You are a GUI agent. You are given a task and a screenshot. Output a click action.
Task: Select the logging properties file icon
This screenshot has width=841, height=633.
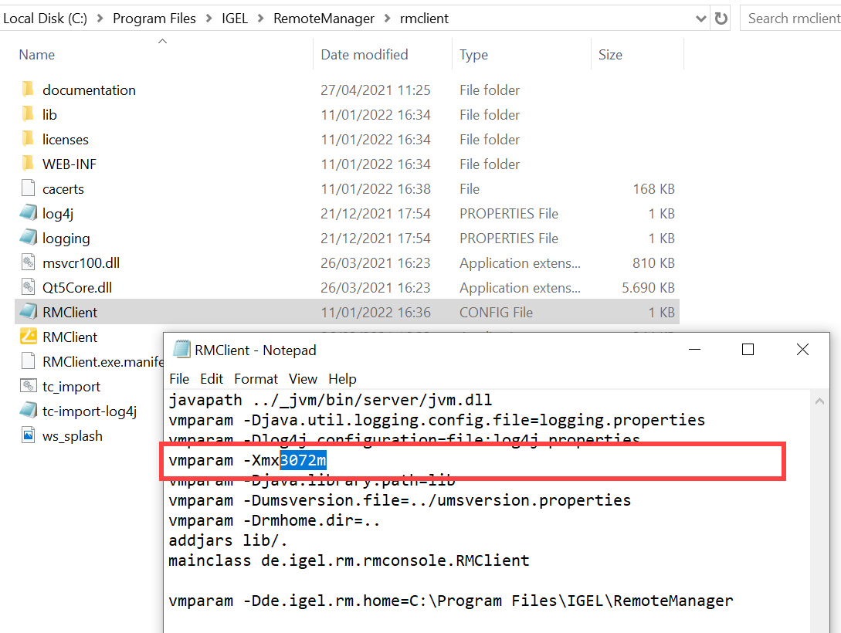click(29, 238)
